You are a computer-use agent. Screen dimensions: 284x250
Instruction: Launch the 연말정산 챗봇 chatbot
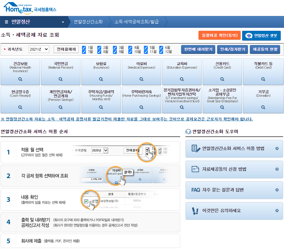[261, 36]
